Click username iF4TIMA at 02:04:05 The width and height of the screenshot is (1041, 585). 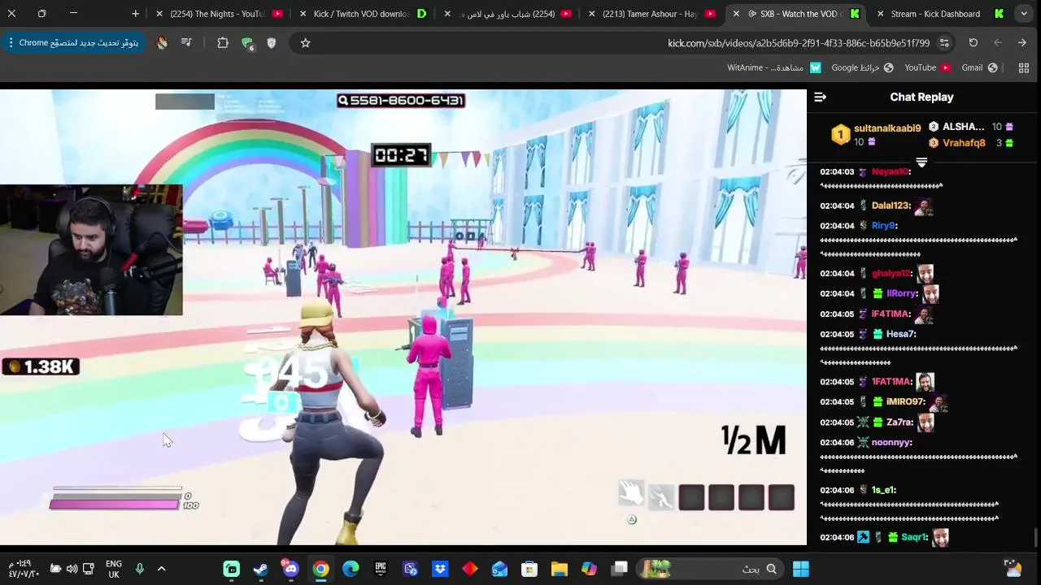point(890,314)
